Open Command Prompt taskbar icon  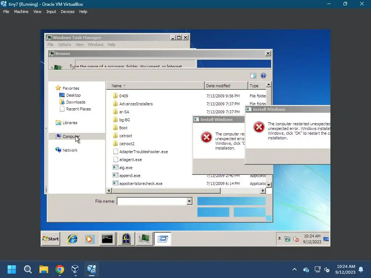(107, 239)
